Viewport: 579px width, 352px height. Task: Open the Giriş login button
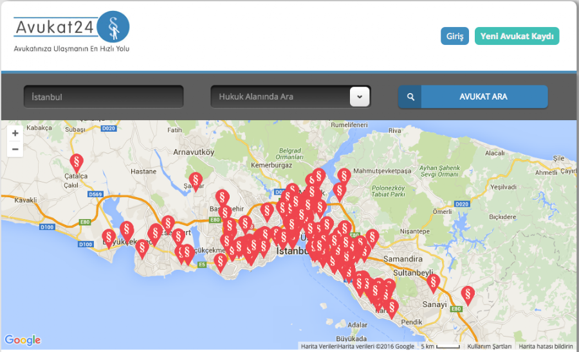(455, 36)
